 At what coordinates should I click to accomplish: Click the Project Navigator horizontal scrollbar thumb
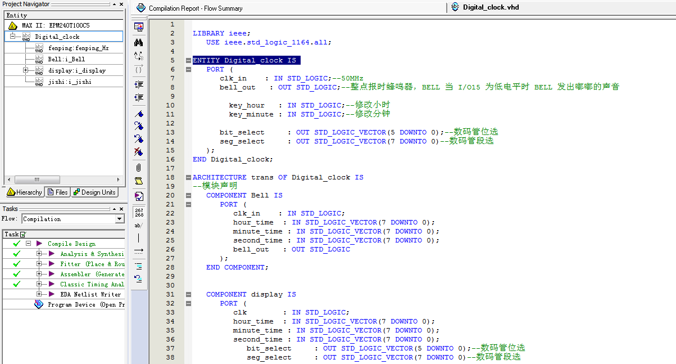(37, 180)
